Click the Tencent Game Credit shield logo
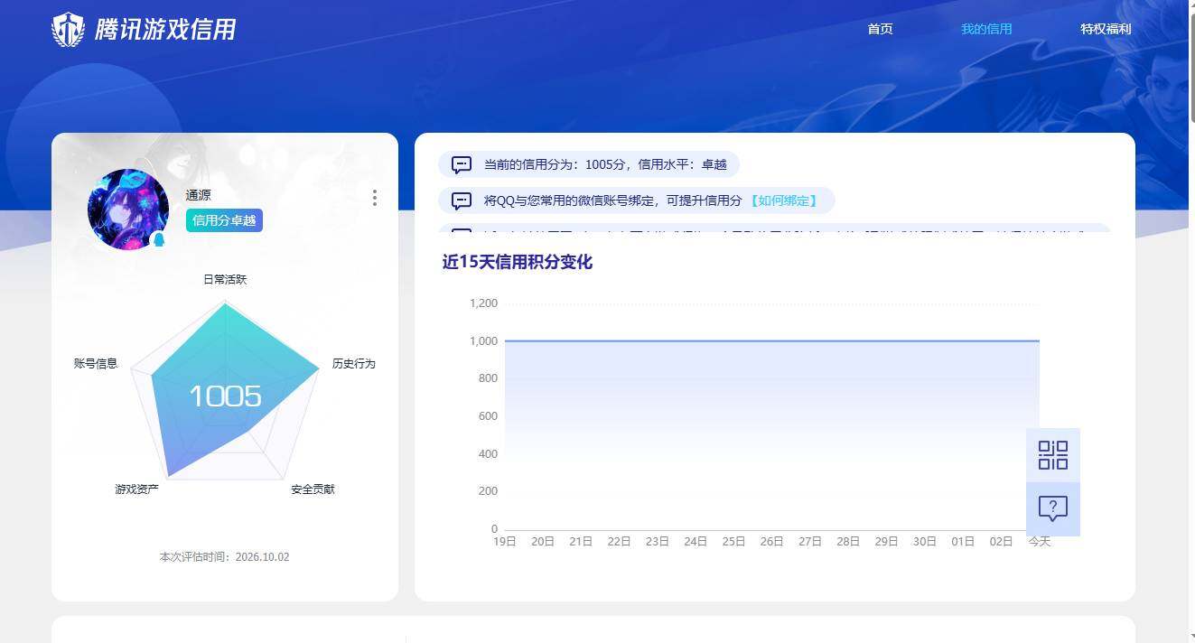 68,29
